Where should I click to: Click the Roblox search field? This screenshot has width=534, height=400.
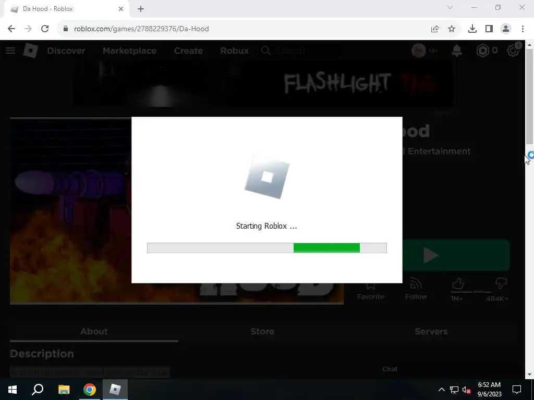point(301,51)
